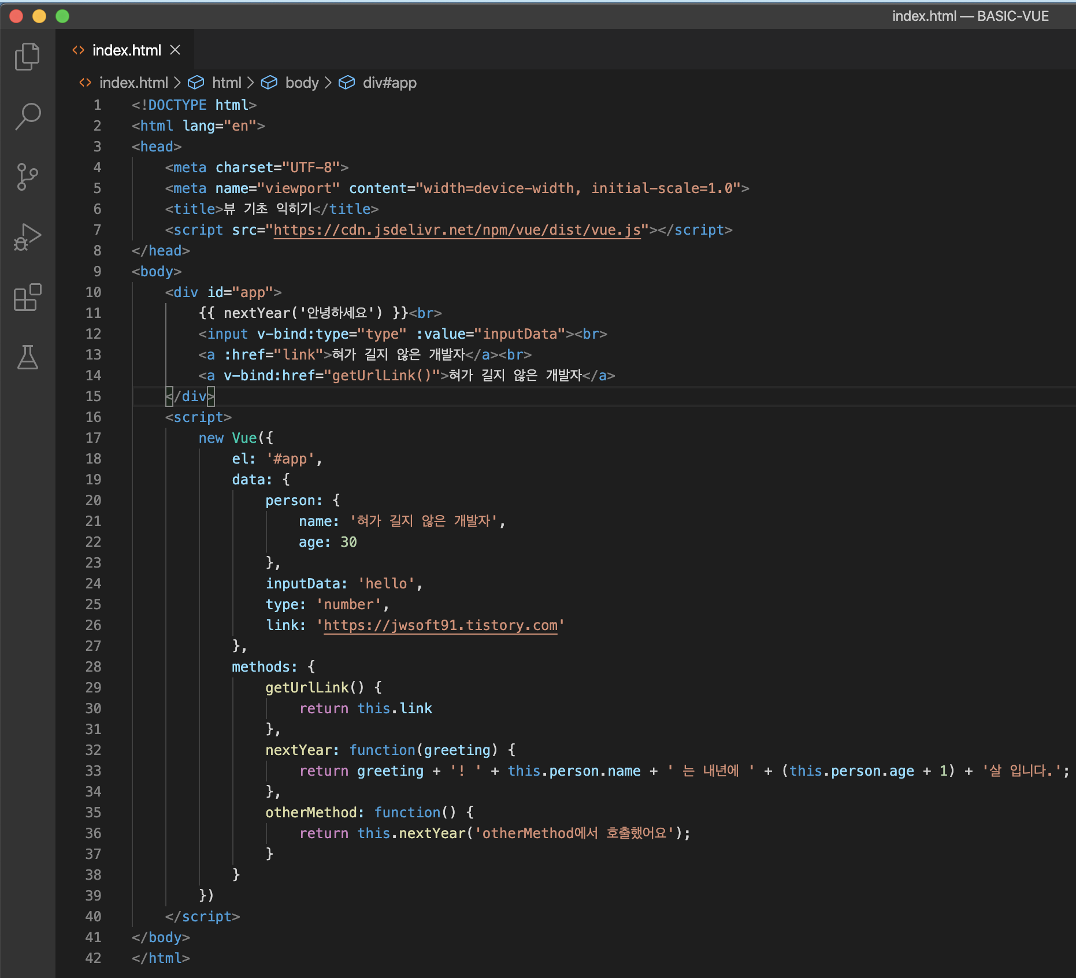Screen dimensions: 1076x978
Task: Click the div#app breadcrumb item
Action: tap(389, 83)
